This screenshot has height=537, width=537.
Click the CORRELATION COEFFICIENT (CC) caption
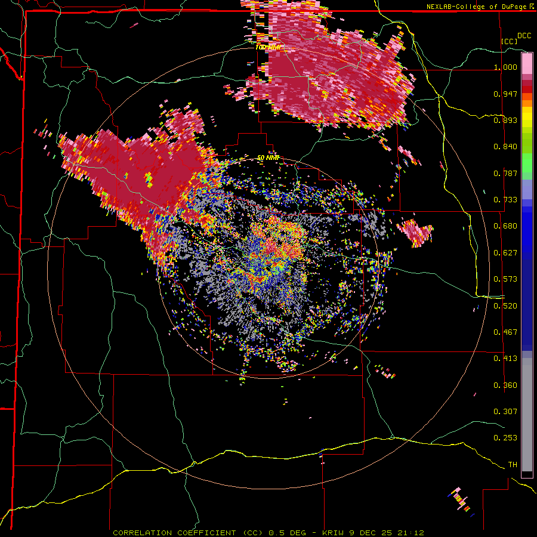pos(188,533)
